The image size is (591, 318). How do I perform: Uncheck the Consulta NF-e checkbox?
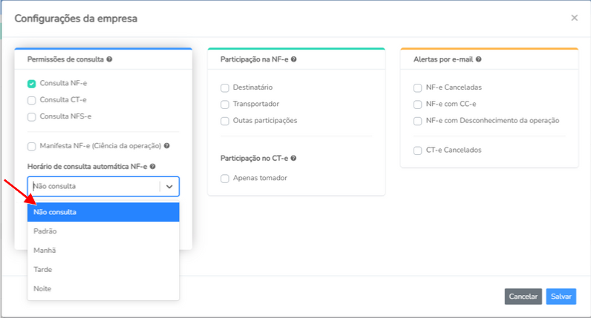click(32, 84)
